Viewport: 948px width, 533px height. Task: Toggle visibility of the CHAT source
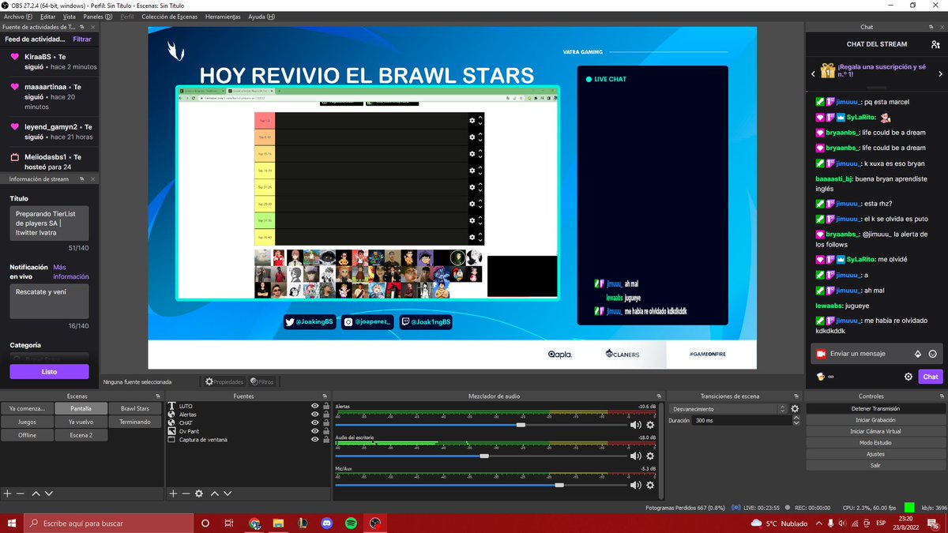(315, 422)
